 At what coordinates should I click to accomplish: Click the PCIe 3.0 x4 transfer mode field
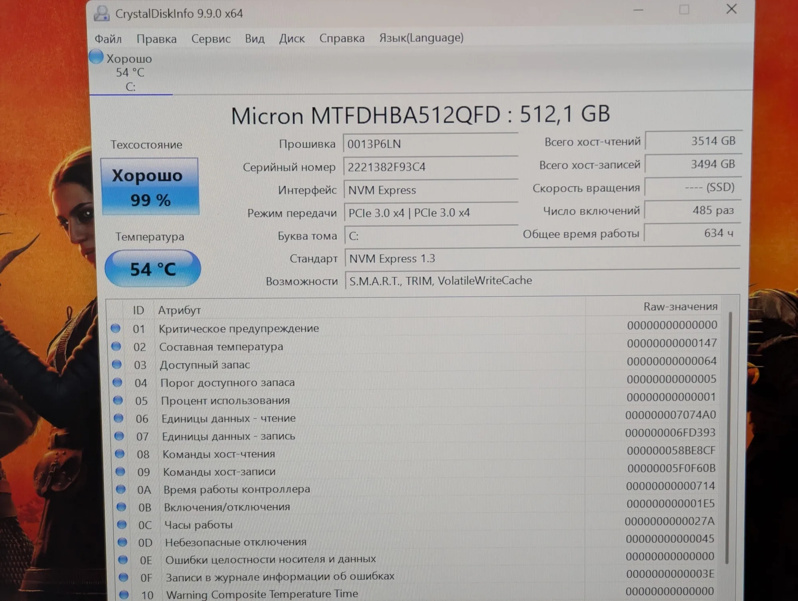[431, 213]
